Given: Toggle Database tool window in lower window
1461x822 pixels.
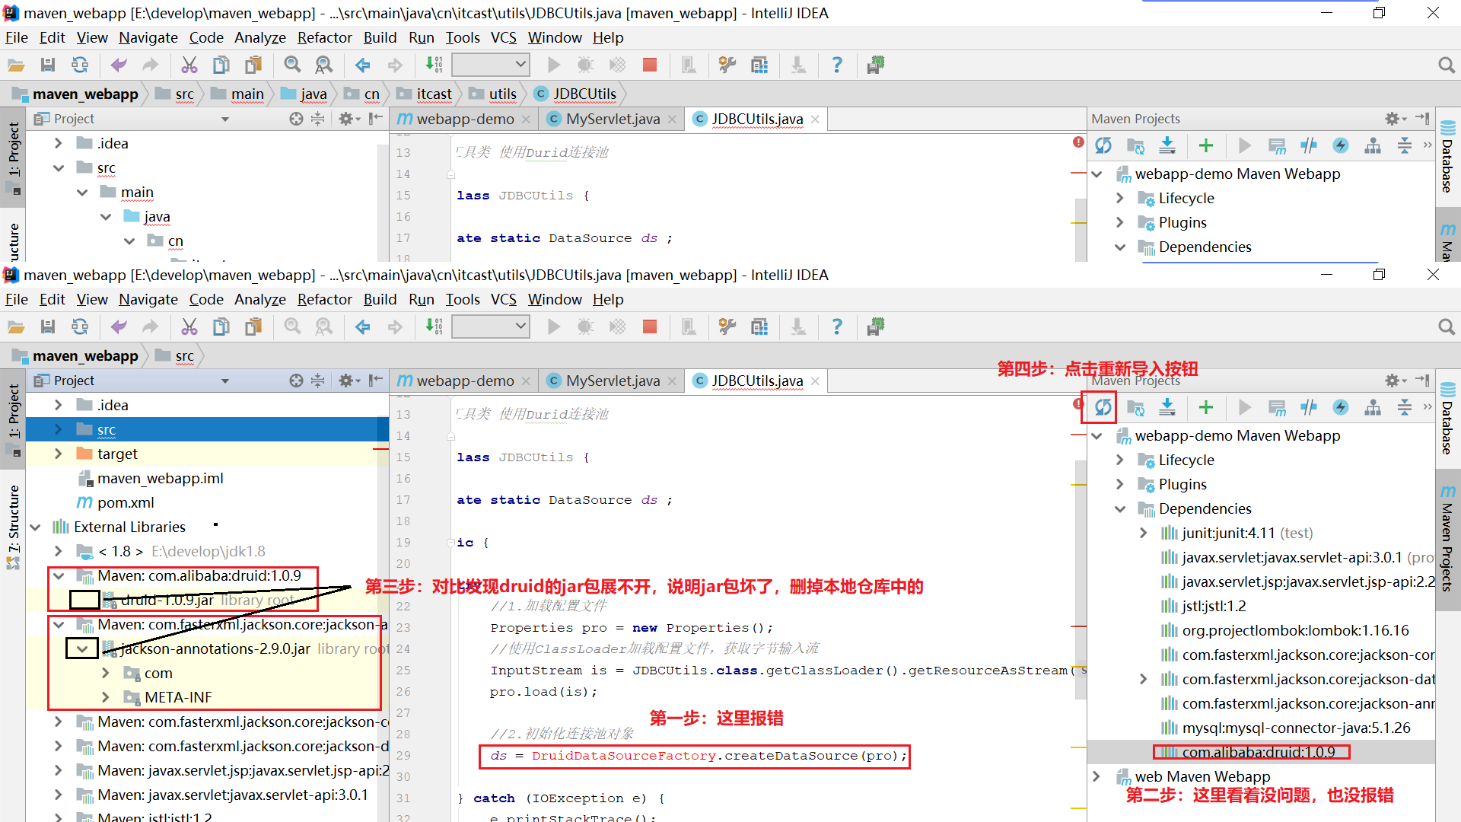Looking at the screenshot, I should pos(1447,419).
